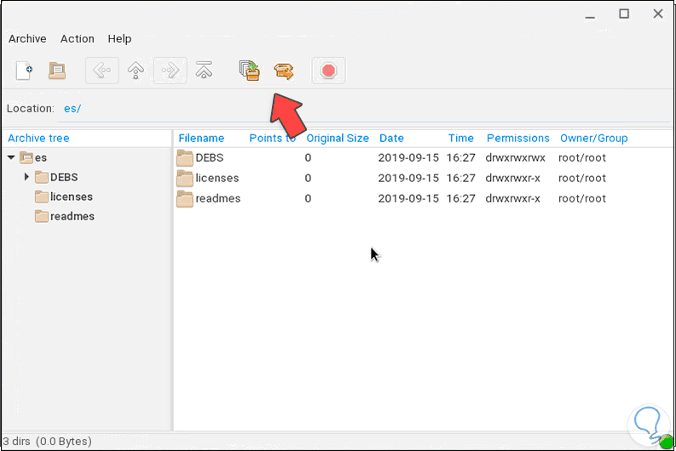Go back using the toolbar arrow
Screen dimensions: 676x451
point(102,71)
